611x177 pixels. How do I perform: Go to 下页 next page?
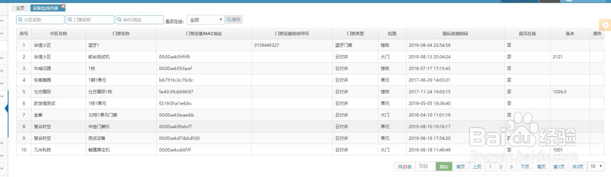click(x=525, y=167)
